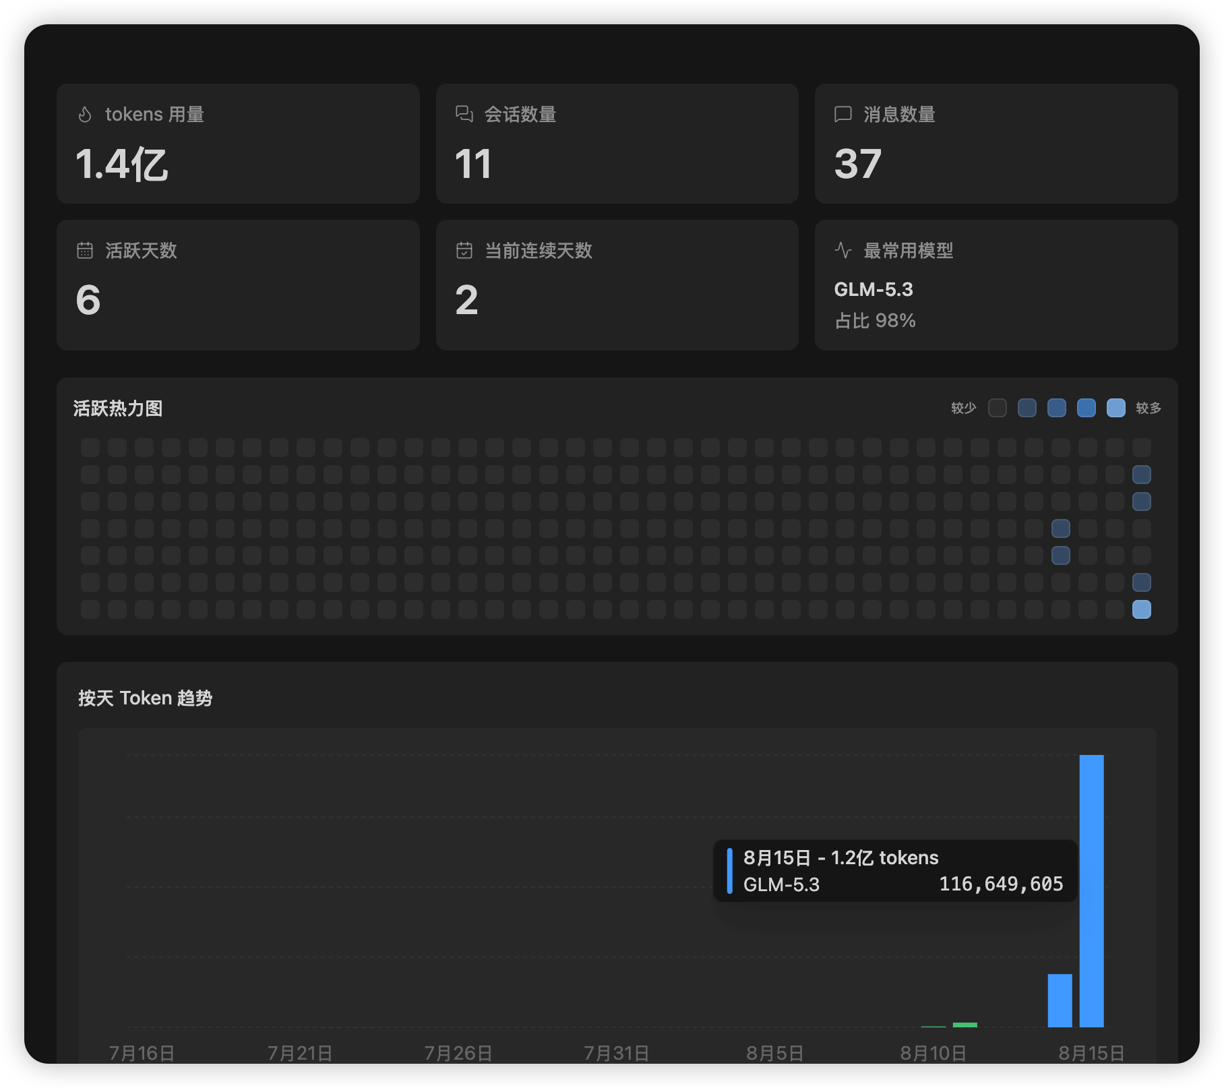Click "GLM-5.3" in the 最常用模型 card
The width and height of the screenshot is (1224, 1088).
874,289
